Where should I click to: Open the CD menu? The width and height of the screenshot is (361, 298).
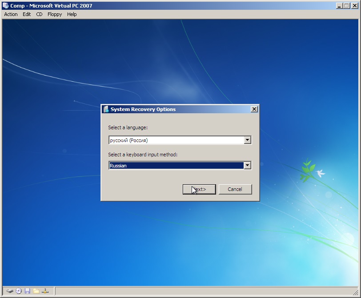coord(39,14)
